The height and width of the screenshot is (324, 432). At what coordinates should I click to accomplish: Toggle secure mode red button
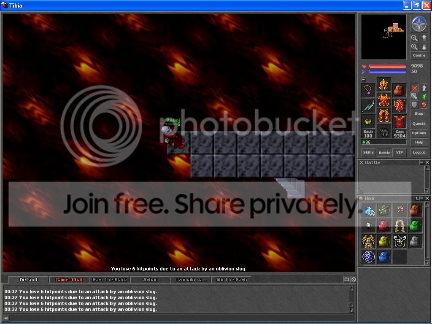tap(424, 105)
